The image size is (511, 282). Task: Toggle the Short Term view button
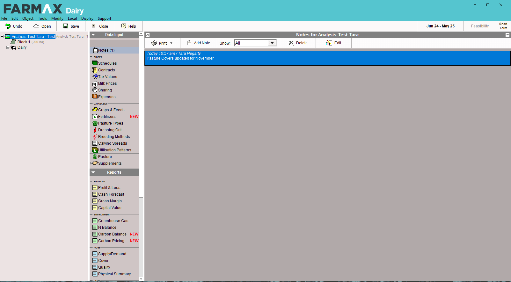click(503, 26)
